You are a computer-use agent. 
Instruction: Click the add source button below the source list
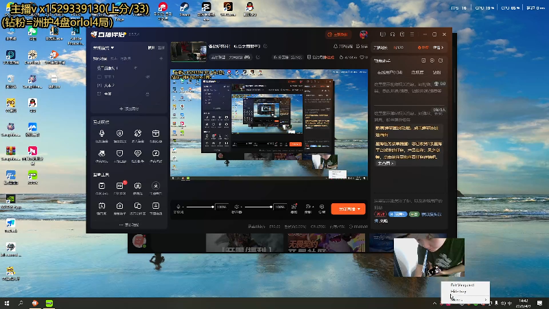point(129,108)
